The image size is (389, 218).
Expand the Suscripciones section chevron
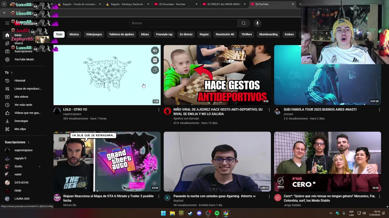click(29, 142)
